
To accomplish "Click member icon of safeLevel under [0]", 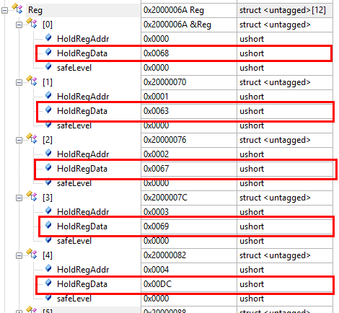I will coord(48,66).
